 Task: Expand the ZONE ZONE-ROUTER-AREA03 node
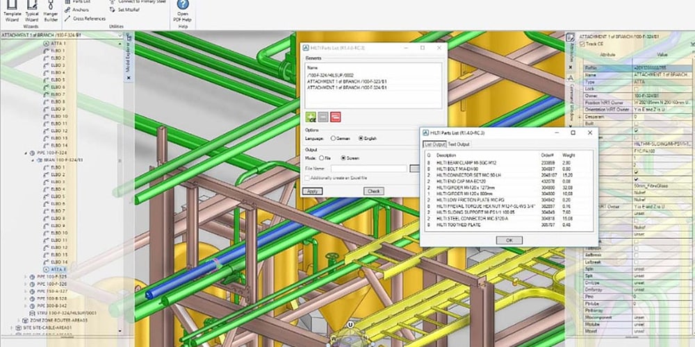19,320
